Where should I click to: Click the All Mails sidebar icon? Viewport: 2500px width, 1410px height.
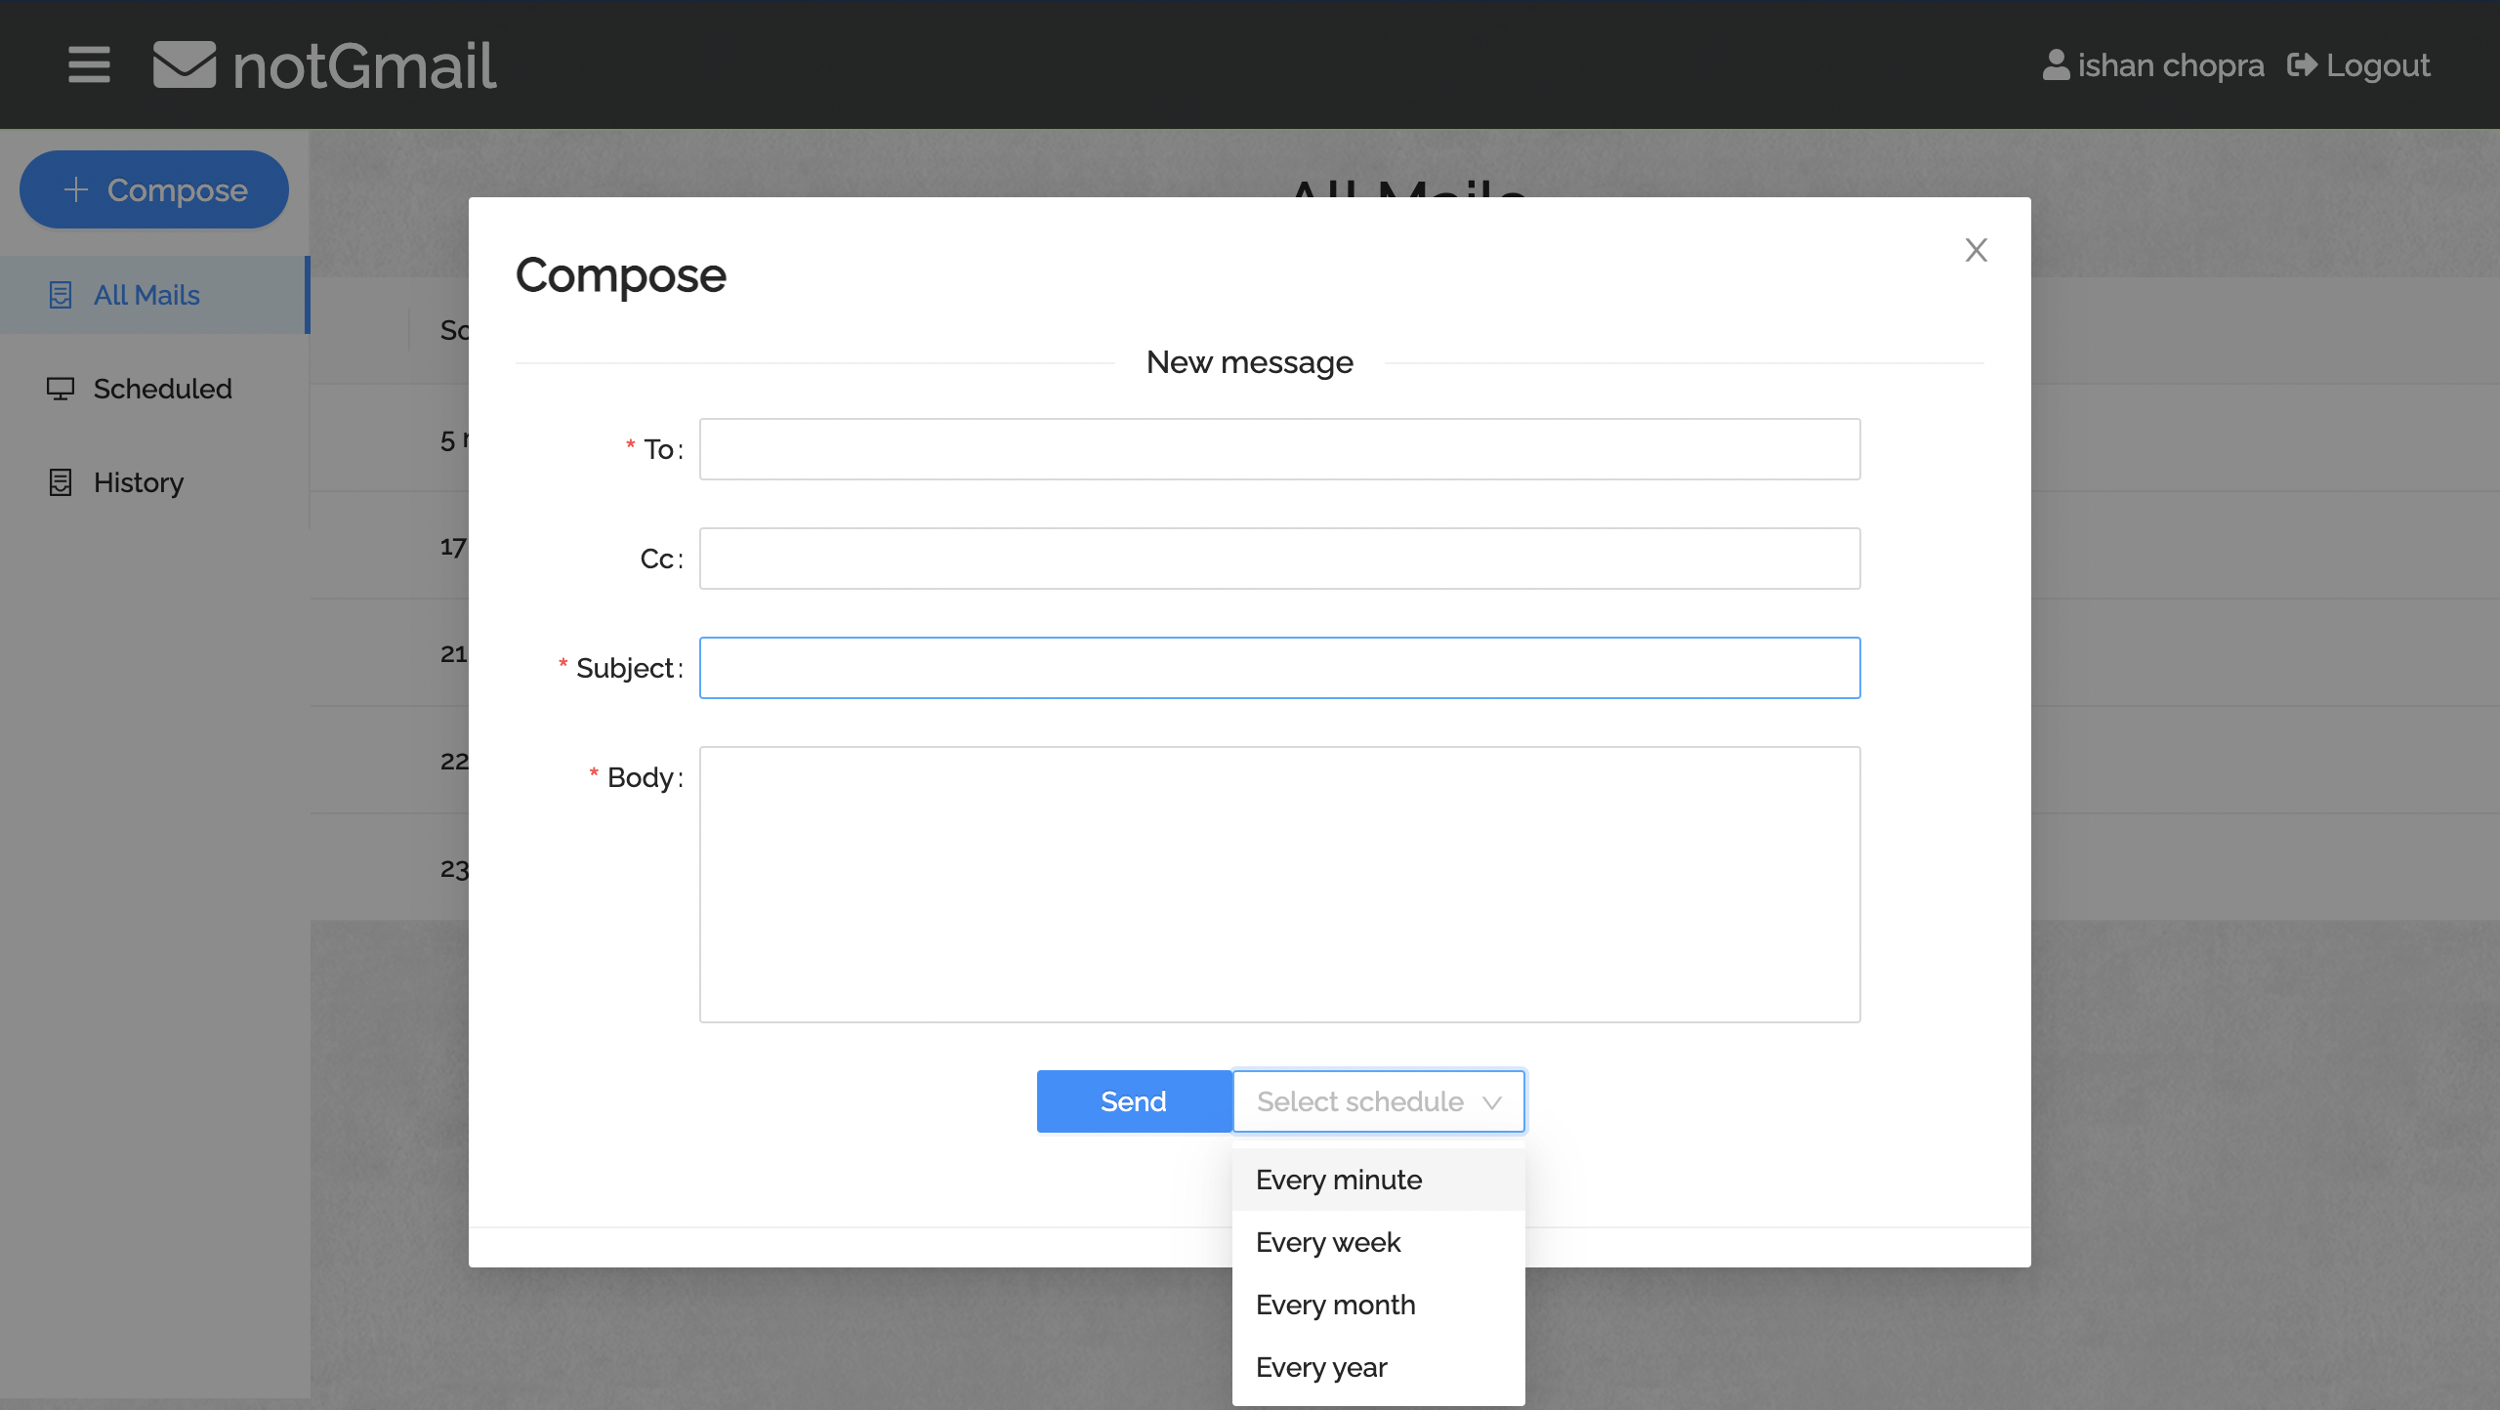pyautogui.click(x=61, y=295)
